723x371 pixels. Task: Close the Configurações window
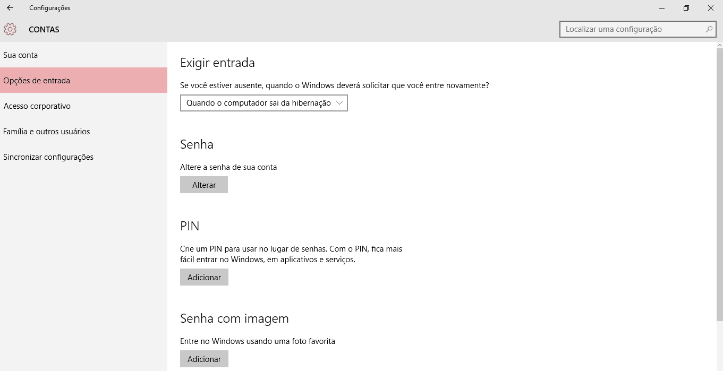(711, 8)
